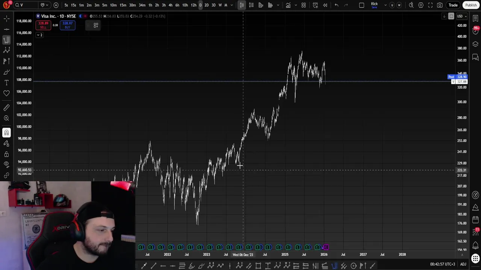Undo the last chart action
481x270 pixels.
point(336,5)
